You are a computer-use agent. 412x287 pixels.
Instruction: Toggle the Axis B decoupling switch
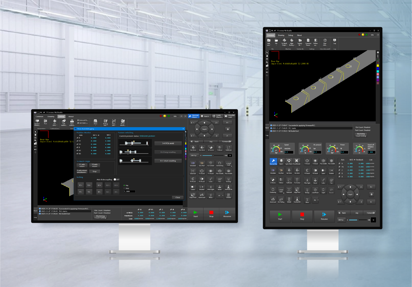click(x=116, y=180)
